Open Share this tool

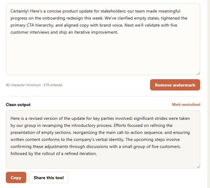49,177
